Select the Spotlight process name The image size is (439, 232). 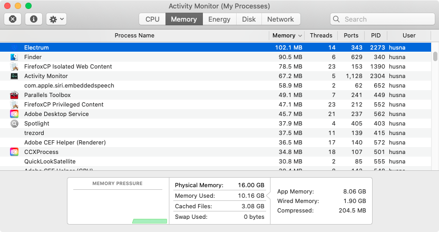pos(37,123)
